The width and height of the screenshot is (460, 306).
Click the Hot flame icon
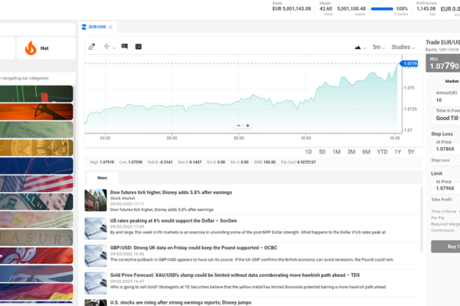31,48
